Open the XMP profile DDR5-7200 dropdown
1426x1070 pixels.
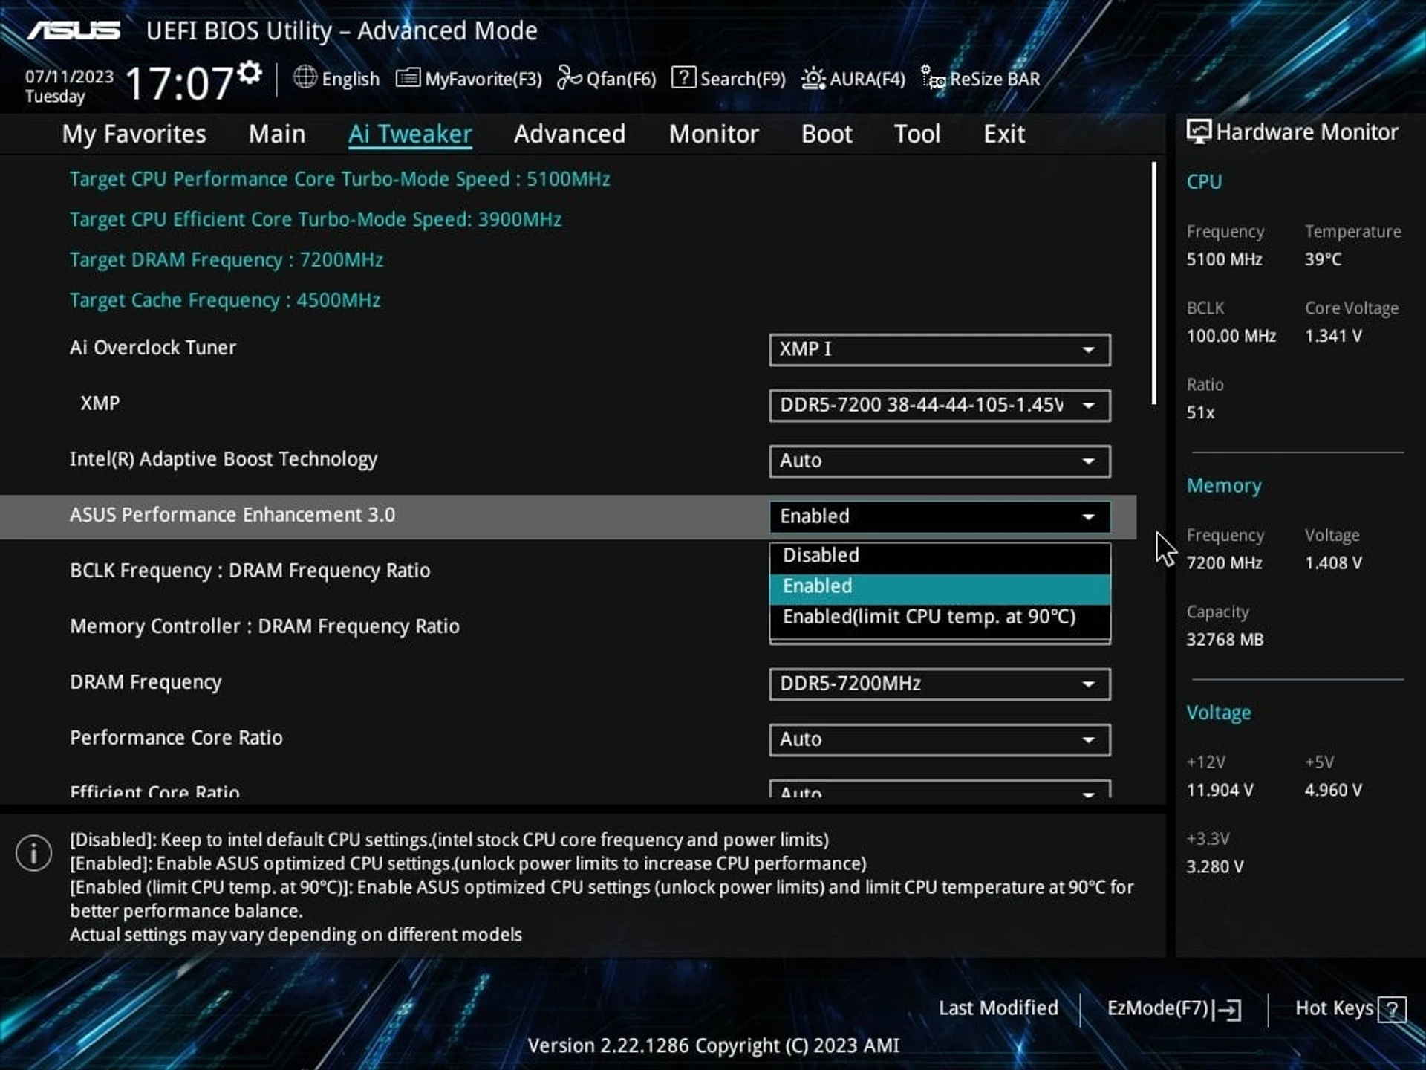(x=940, y=405)
